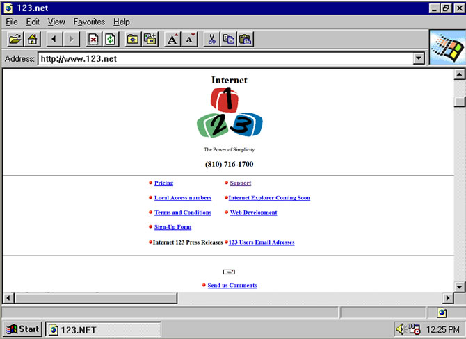
Task: Open the Support link
Action: tap(241, 183)
